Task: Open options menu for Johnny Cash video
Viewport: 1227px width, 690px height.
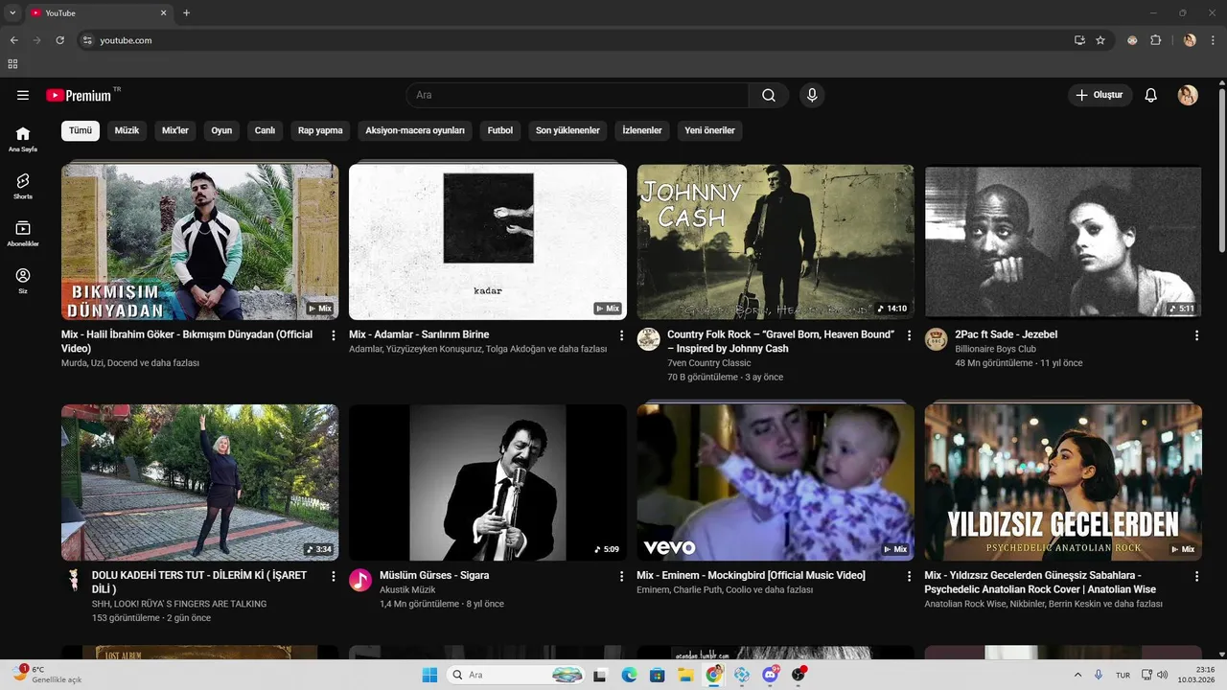Action: click(909, 335)
